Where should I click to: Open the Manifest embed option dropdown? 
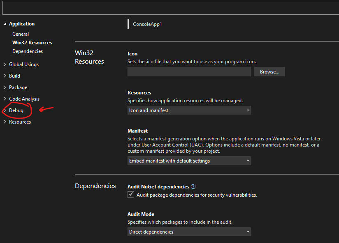pos(189,161)
